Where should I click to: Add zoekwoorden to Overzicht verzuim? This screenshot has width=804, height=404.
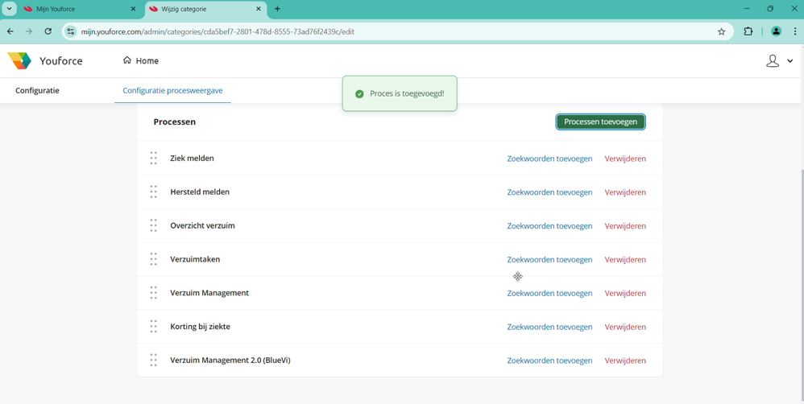(x=549, y=226)
